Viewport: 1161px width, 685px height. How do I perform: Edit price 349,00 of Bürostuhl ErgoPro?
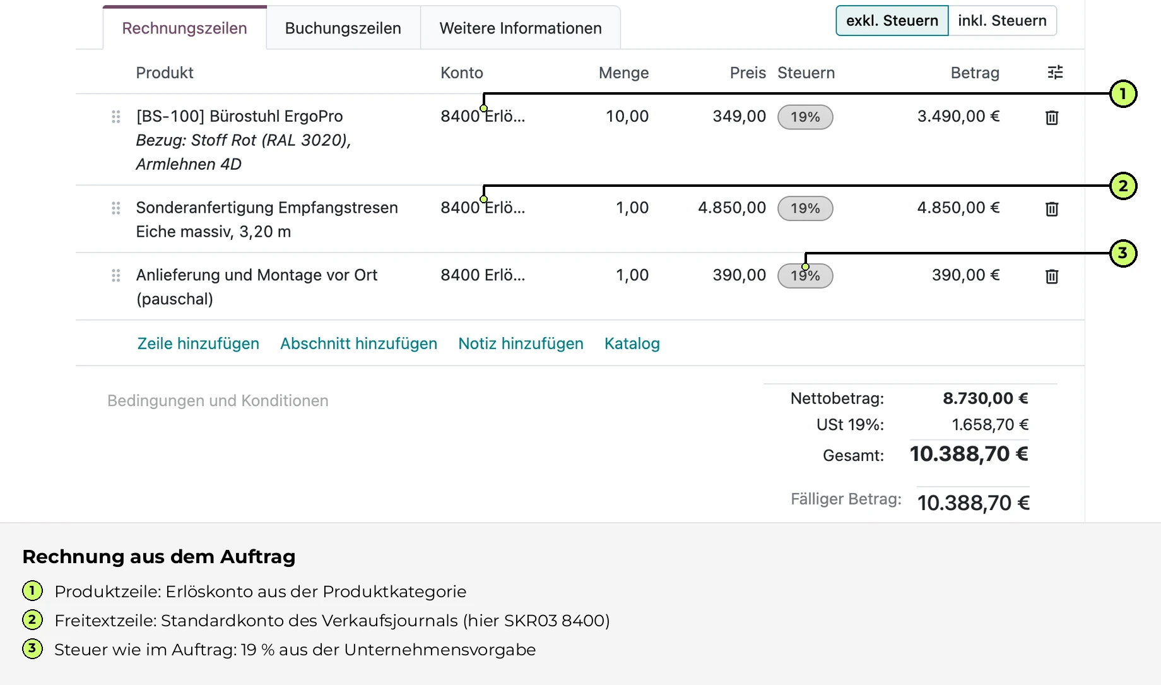[x=739, y=116]
